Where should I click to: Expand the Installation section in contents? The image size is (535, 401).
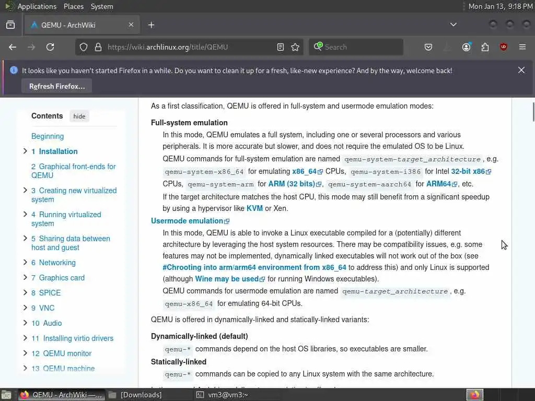pyautogui.click(x=25, y=151)
